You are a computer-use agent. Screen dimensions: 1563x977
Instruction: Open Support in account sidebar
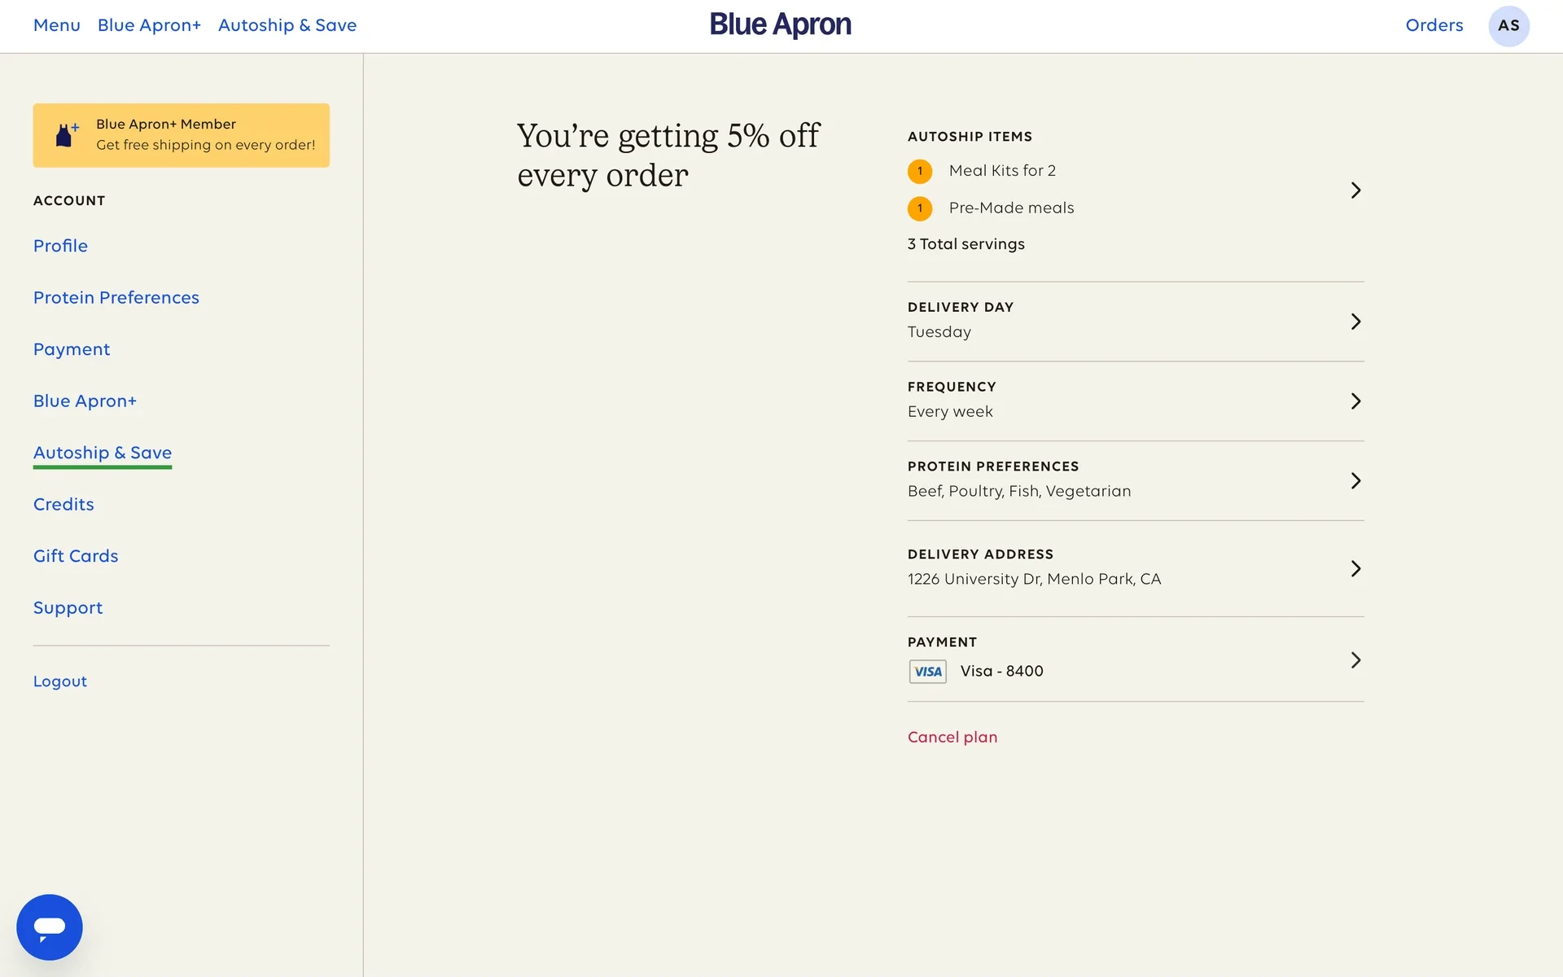coord(68,608)
